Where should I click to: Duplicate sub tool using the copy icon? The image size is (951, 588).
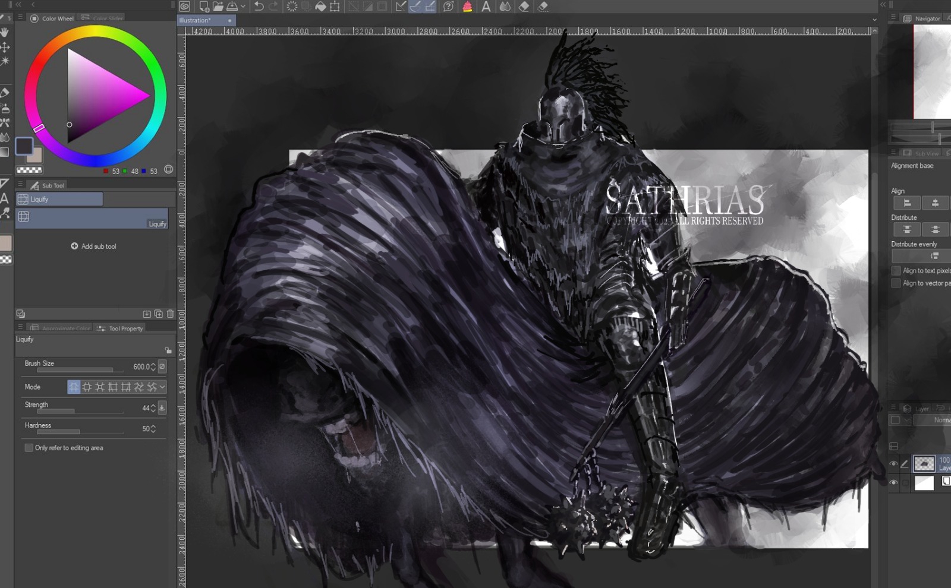(159, 314)
